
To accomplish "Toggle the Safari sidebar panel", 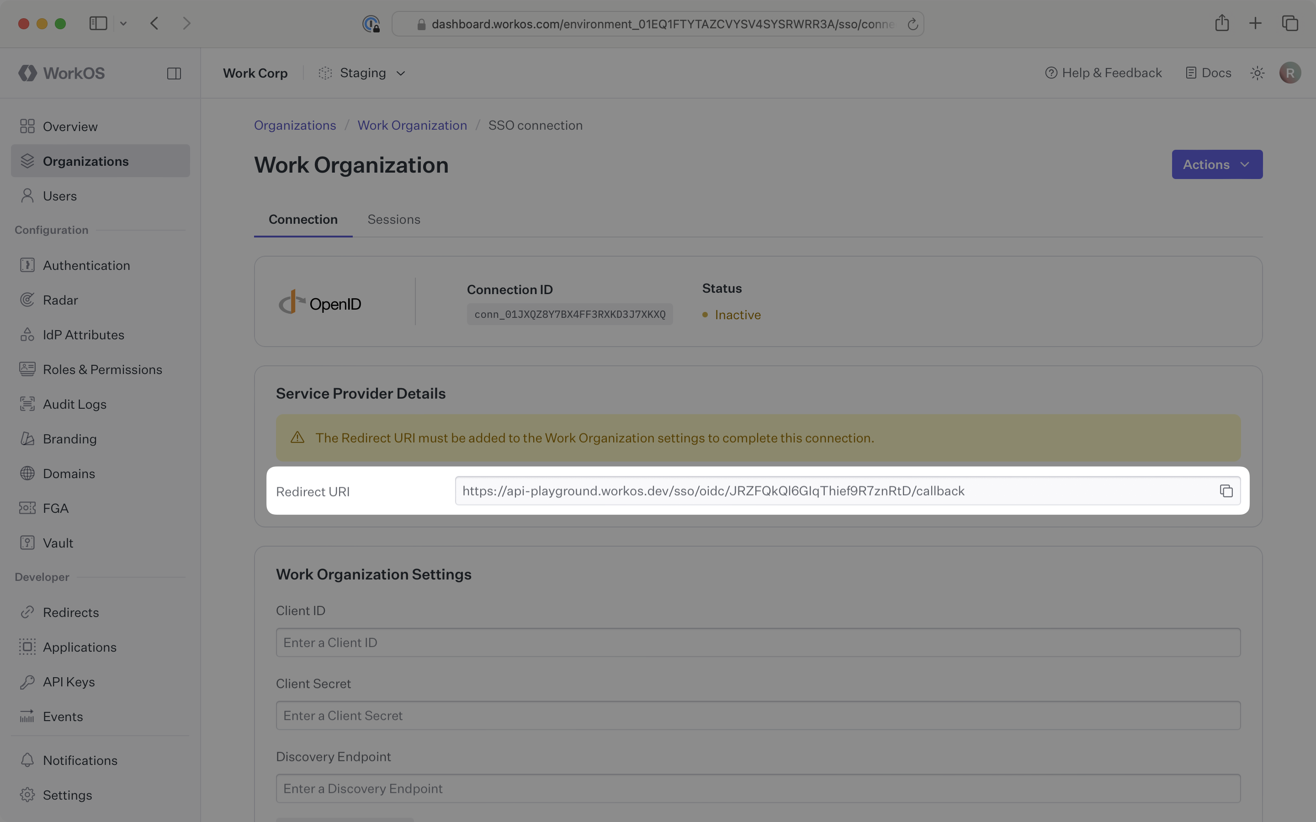I will pos(98,23).
